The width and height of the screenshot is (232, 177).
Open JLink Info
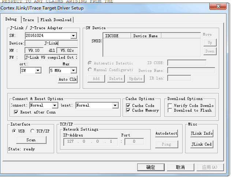(x=202, y=134)
